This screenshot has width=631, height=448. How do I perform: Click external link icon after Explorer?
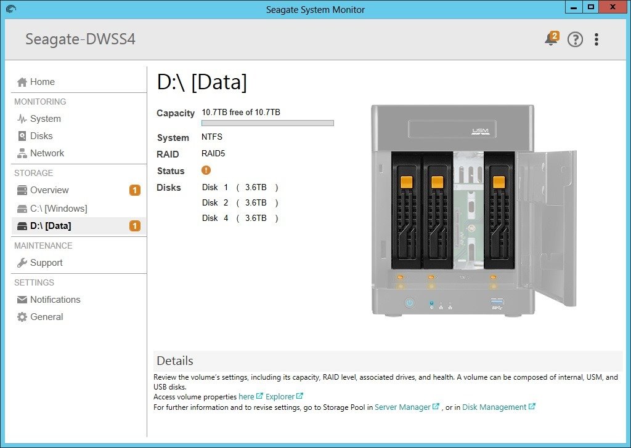tap(299, 396)
